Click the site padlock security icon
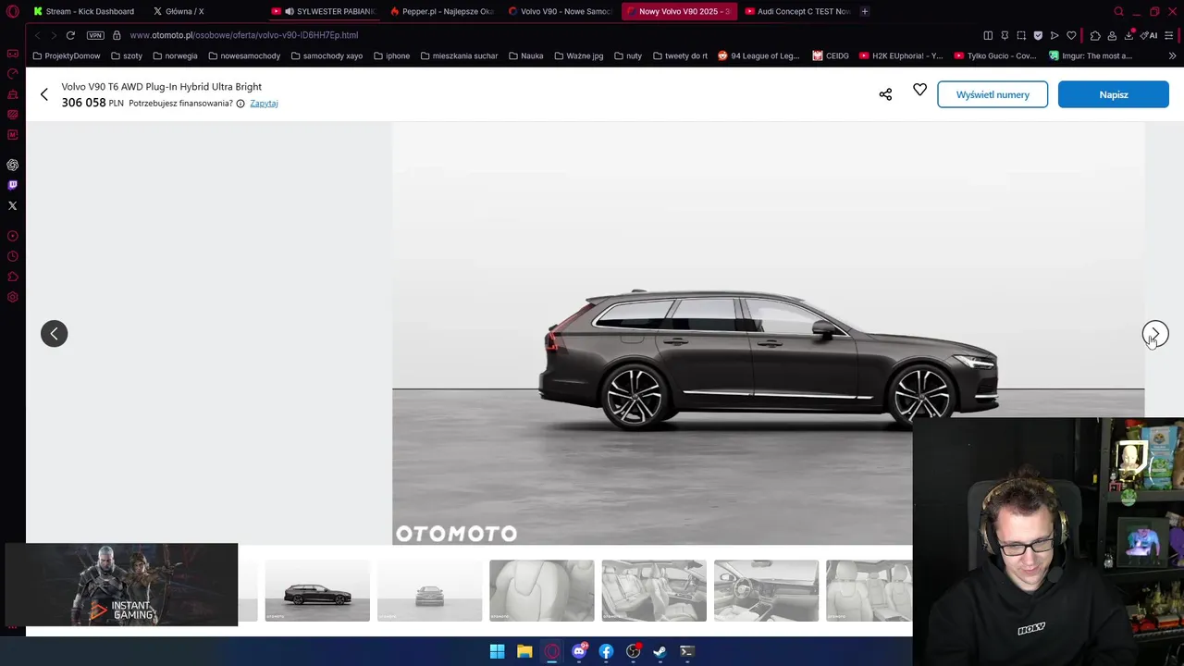 tap(117, 35)
